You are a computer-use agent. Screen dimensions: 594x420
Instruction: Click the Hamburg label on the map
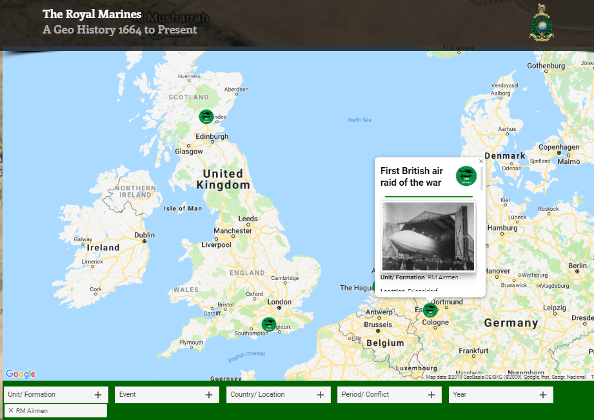502,228
